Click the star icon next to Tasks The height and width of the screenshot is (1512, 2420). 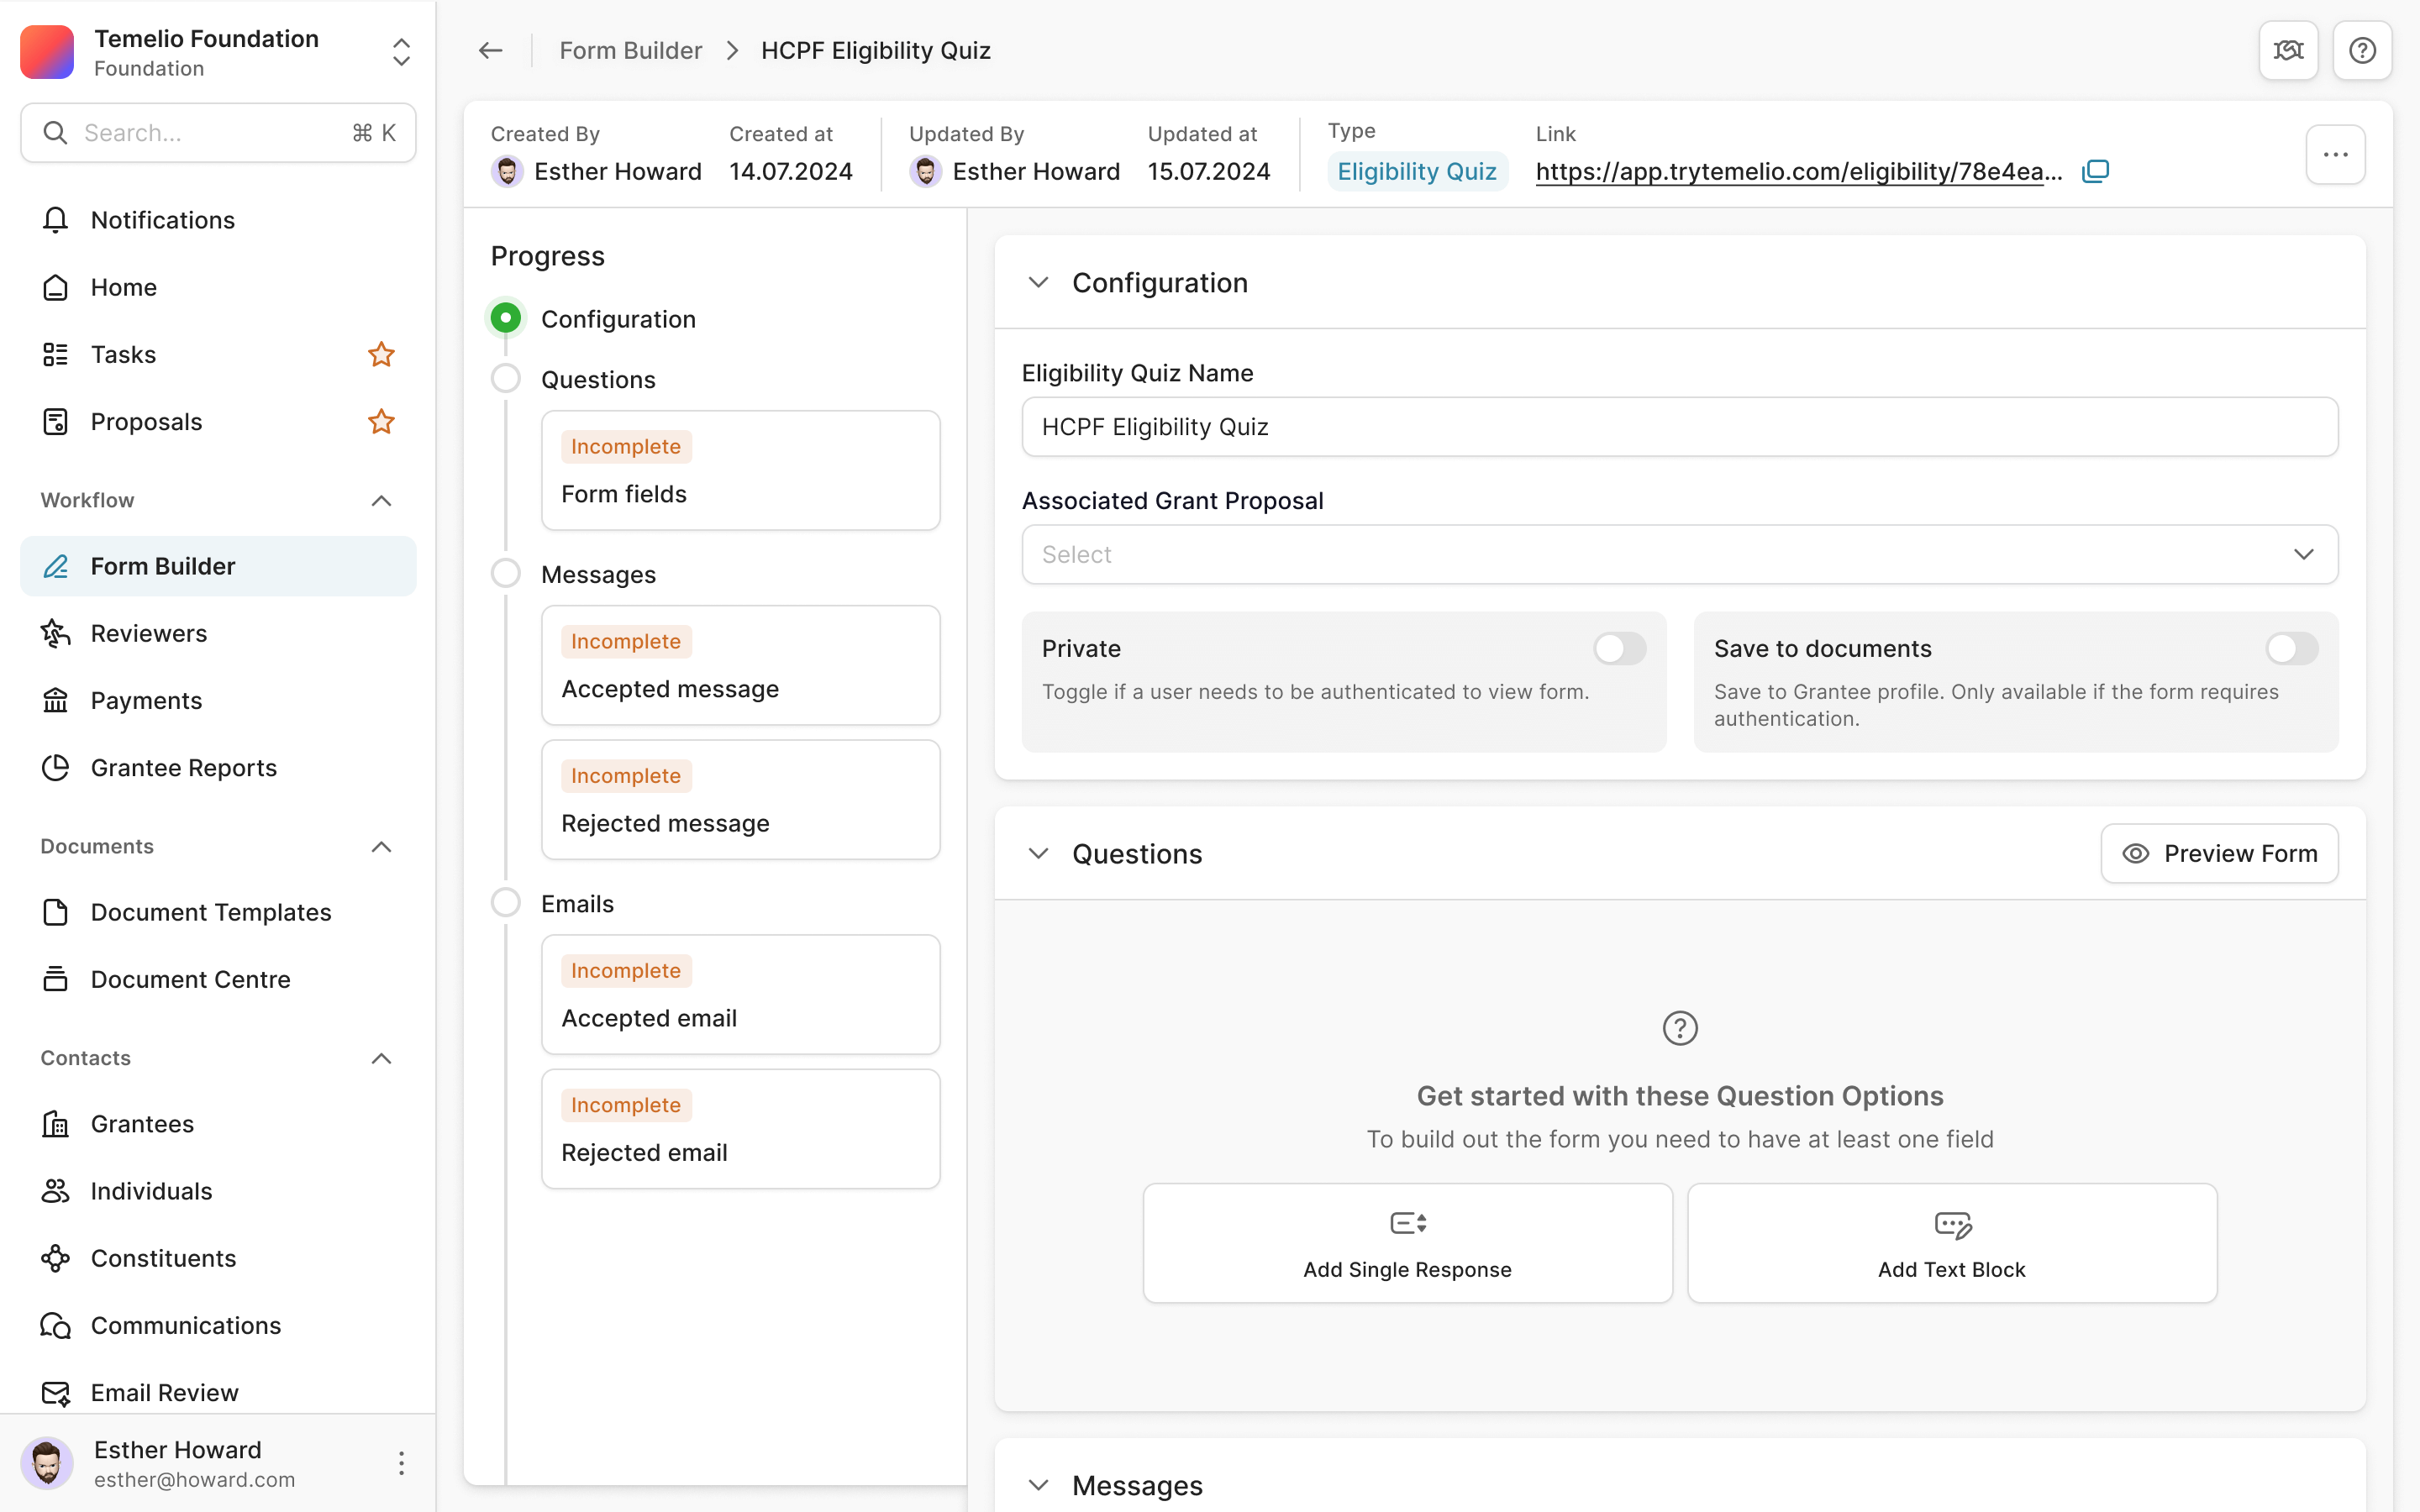(381, 354)
